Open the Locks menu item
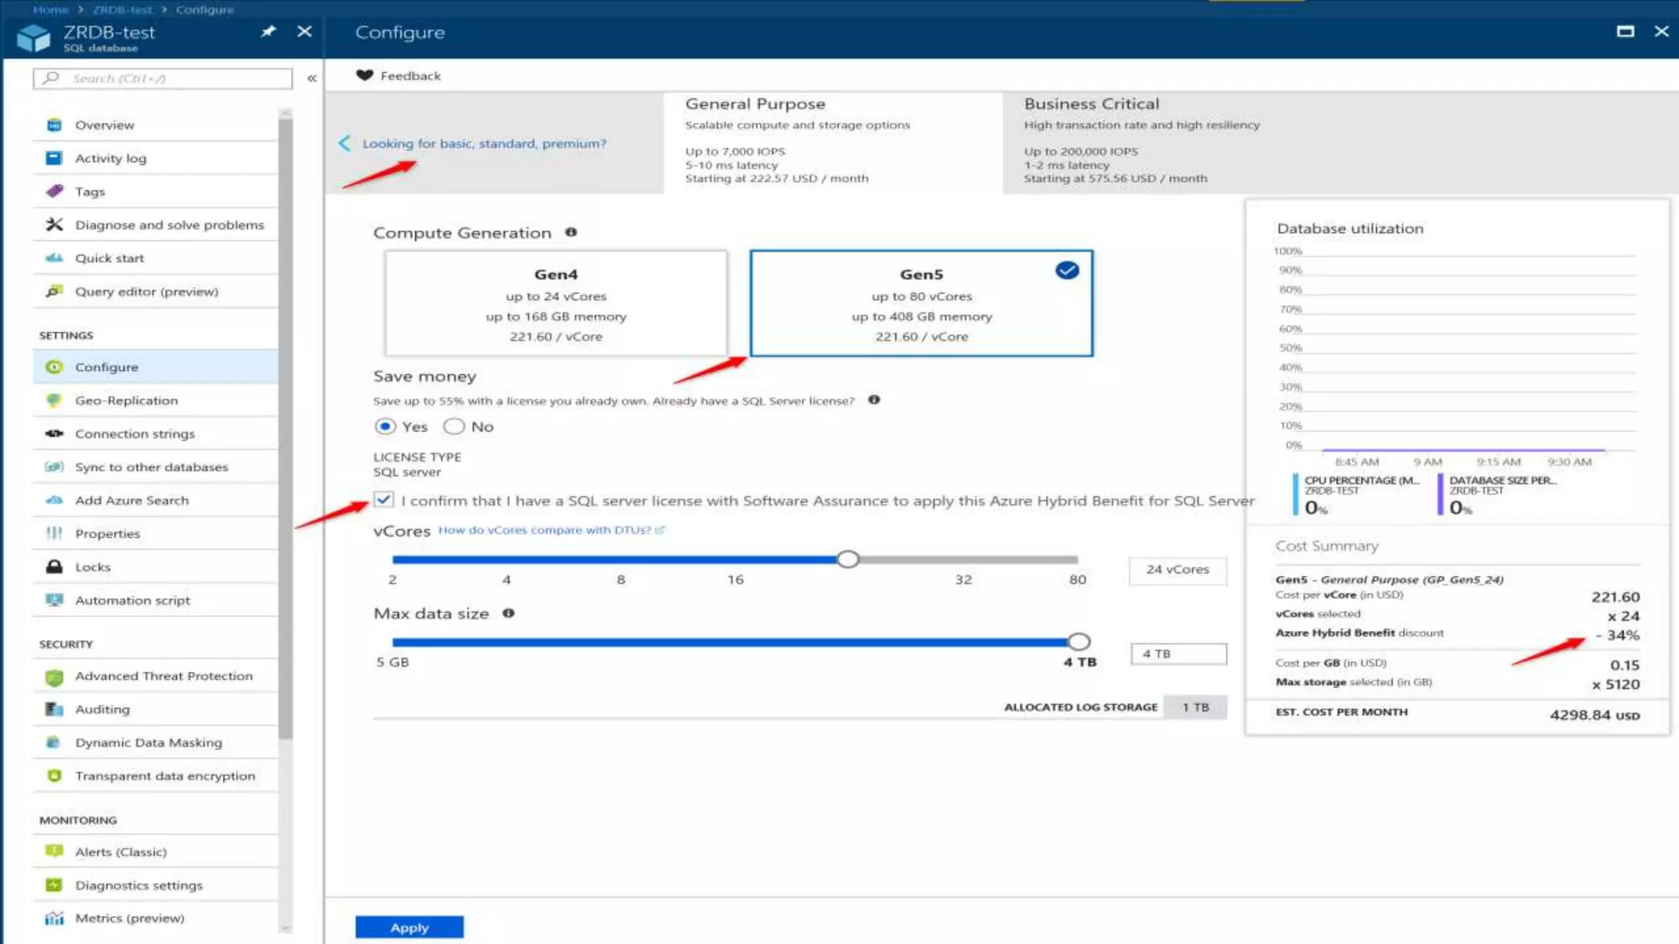Screen dimensions: 1679x944 [156, 566]
